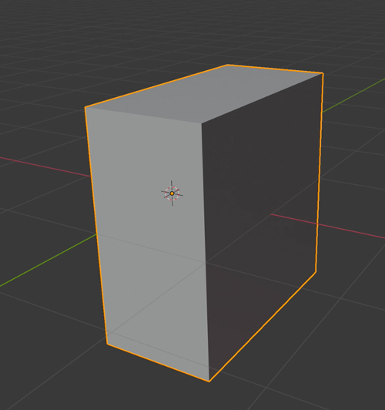Click the edge between top and dark side face

pyautogui.click(x=262, y=99)
